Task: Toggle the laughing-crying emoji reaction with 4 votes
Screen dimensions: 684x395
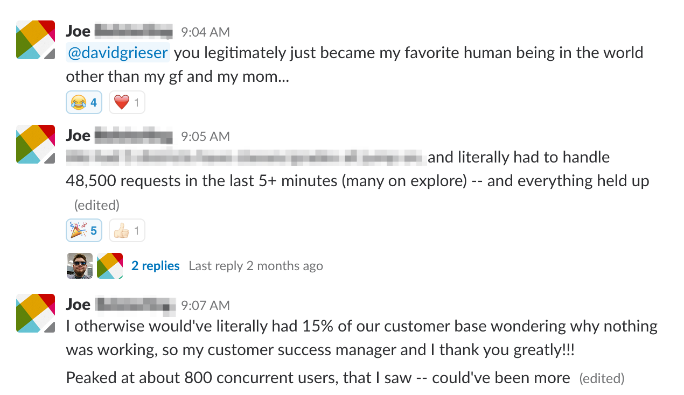Action: (84, 102)
